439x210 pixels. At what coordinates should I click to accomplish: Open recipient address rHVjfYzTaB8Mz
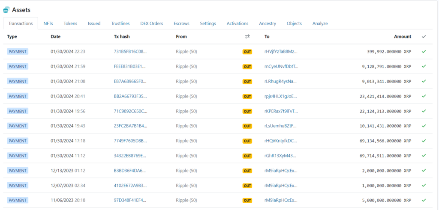[x=281, y=52]
